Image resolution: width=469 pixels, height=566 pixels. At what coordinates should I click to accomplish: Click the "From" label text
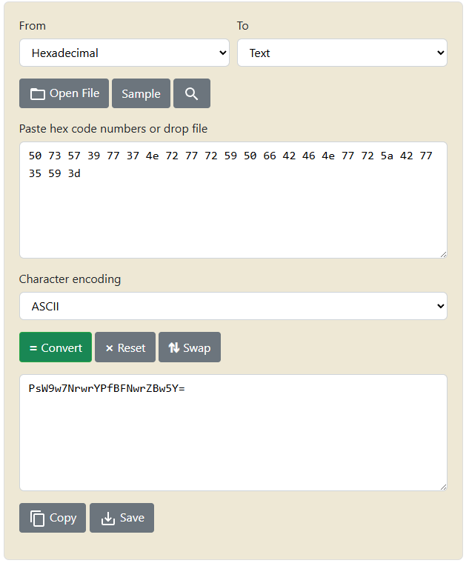pyautogui.click(x=33, y=26)
